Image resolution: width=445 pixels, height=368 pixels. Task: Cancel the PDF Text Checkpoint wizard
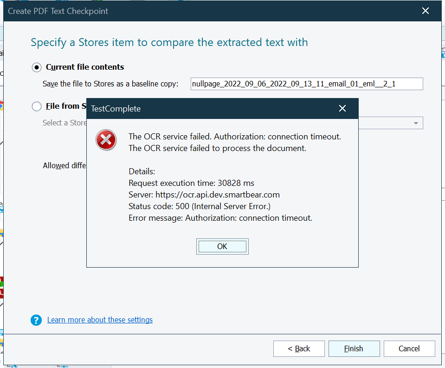[x=409, y=348]
